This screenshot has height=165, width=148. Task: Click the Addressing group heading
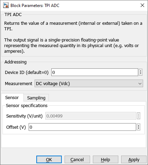(x=15, y=62)
